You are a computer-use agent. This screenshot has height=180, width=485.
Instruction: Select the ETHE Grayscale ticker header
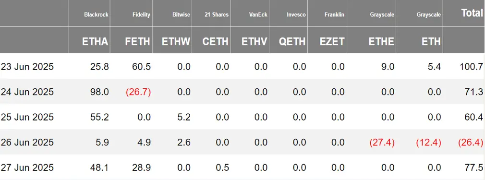[381, 41]
